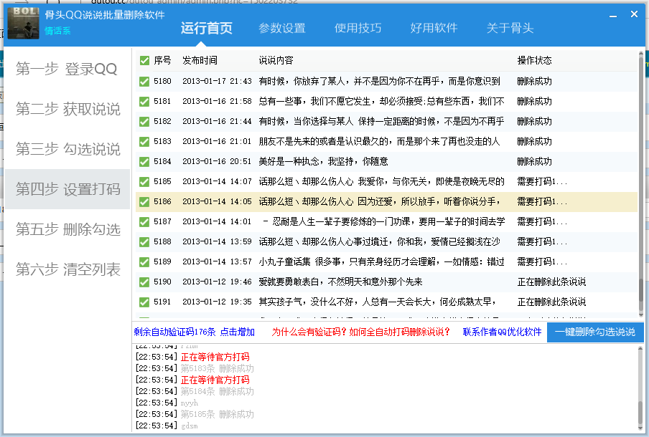Uncheck the checkbox for row 5187
This screenshot has height=437, width=649.
[144, 222]
